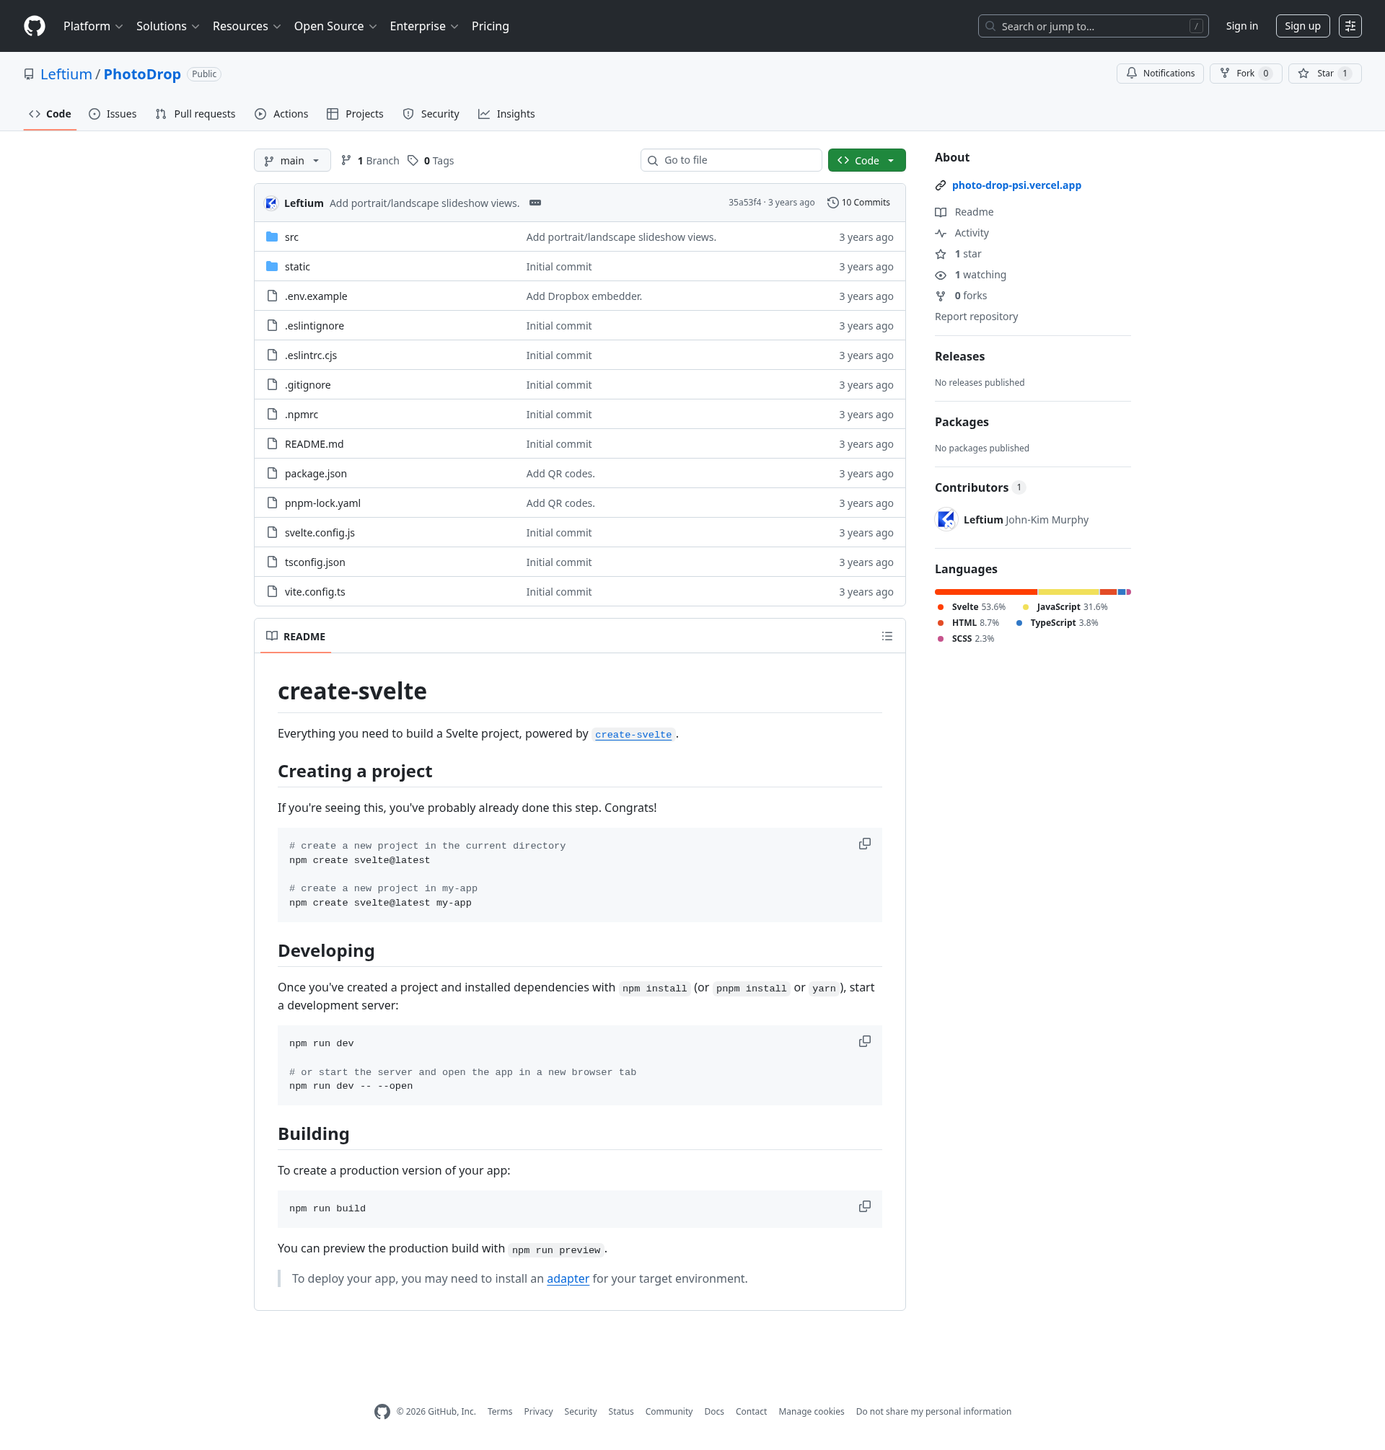Open the Notifications button
This screenshot has height=1450, width=1385.
[x=1160, y=73]
